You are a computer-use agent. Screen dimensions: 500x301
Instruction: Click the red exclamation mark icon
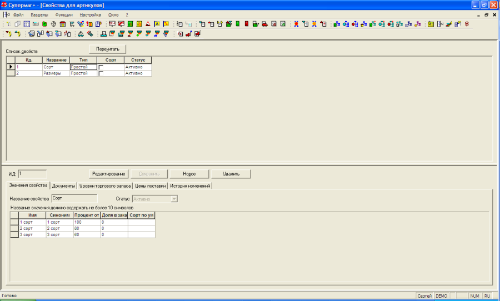tap(89, 24)
